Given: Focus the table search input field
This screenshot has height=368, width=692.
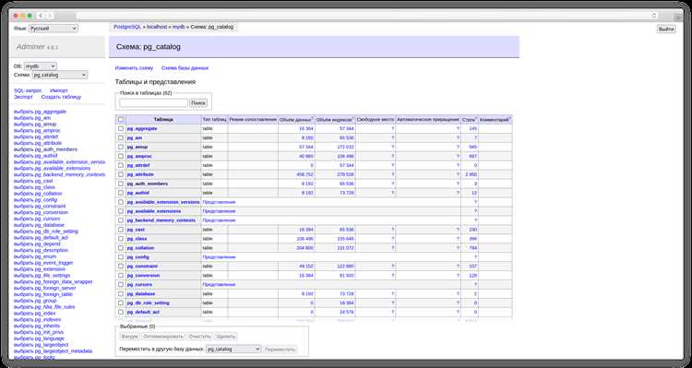Looking at the screenshot, I should coord(153,102).
